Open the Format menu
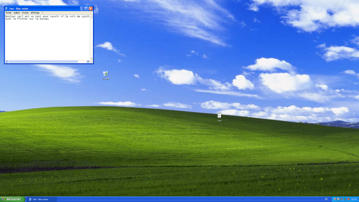Viewport: 359px width, 202px height. (x=25, y=13)
